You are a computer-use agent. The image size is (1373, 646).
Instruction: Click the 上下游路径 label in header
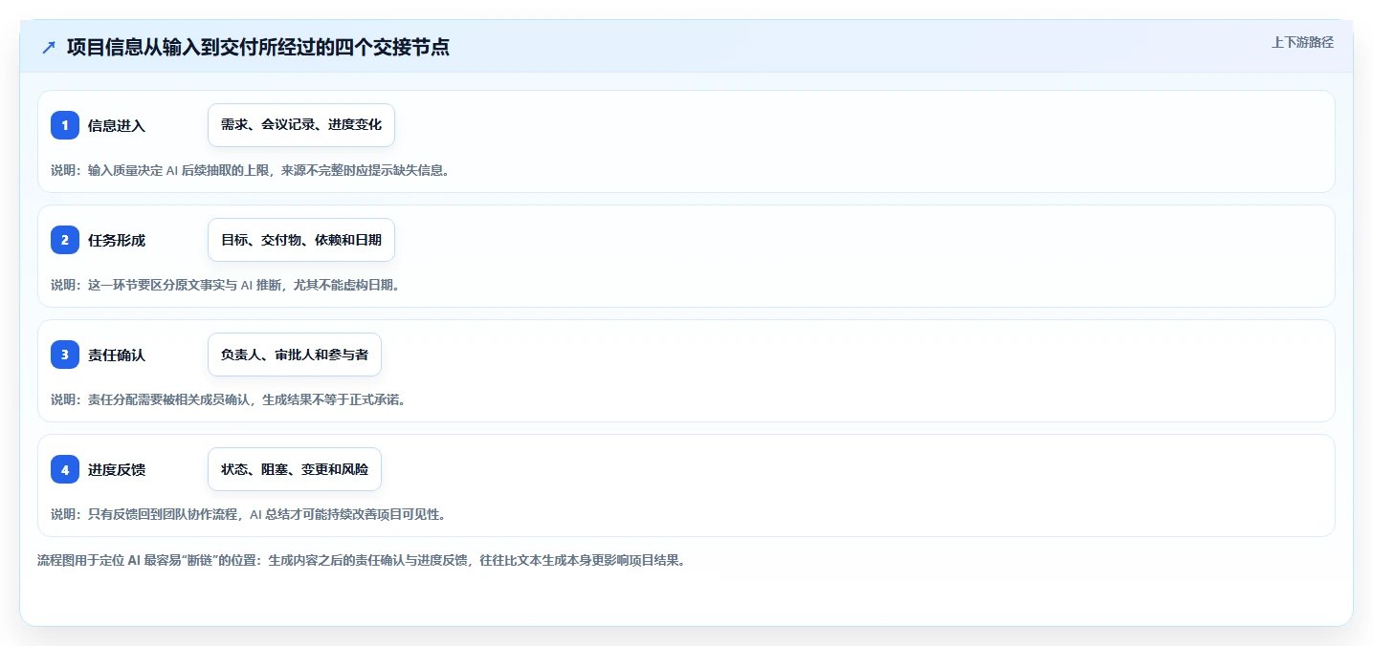tap(1302, 42)
